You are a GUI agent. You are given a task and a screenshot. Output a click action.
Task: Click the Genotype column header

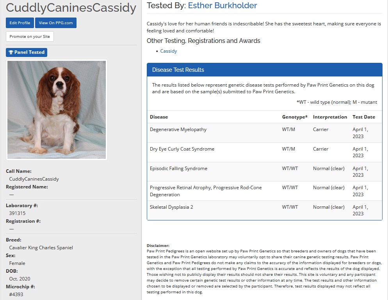(x=295, y=117)
